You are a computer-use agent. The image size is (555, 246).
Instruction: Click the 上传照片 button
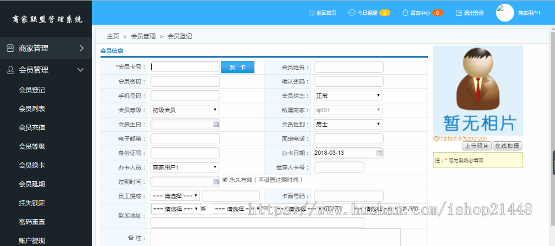click(x=477, y=146)
